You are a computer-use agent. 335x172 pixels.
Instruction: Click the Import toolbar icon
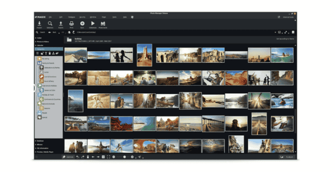click(39, 23)
